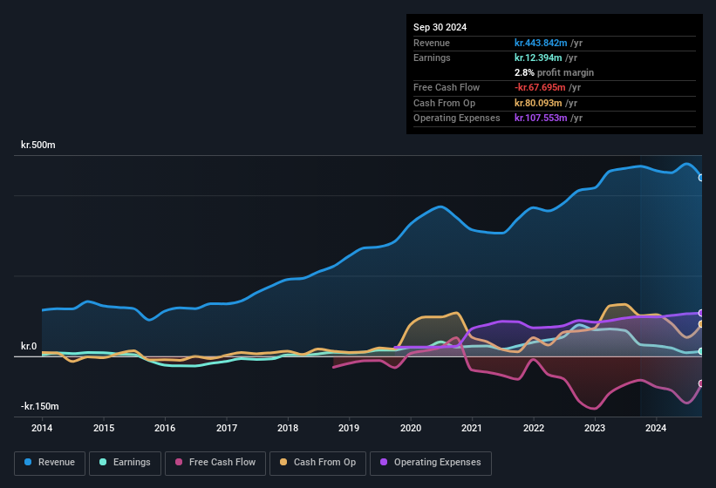Click the pink Free Cash Flow endpoint marker
Screen dimensions: 716x488
[701, 383]
